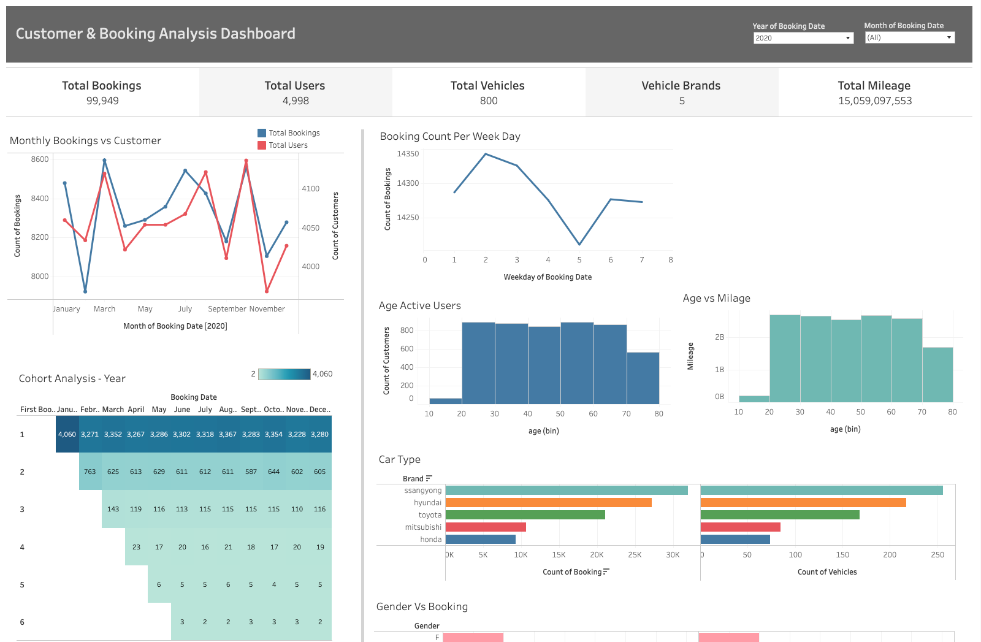Screen dimensions: 981x642
Task: Click the Month of Booking Date [2020] axis label
Action: click(175, 326)
